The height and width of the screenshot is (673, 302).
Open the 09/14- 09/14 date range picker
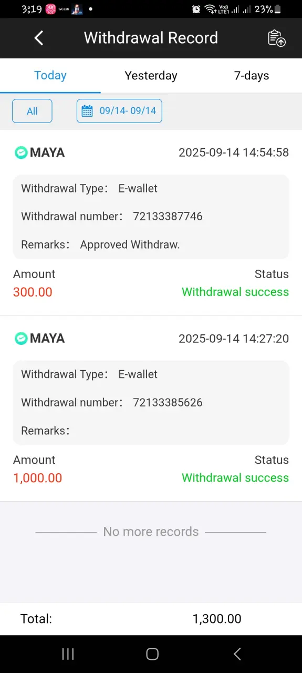point(119,111)
